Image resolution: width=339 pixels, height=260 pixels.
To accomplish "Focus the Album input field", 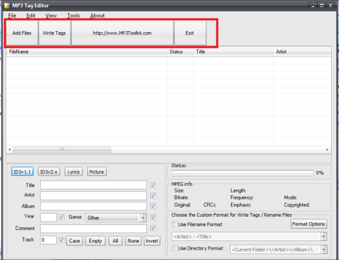I will [x=93, y=206].
